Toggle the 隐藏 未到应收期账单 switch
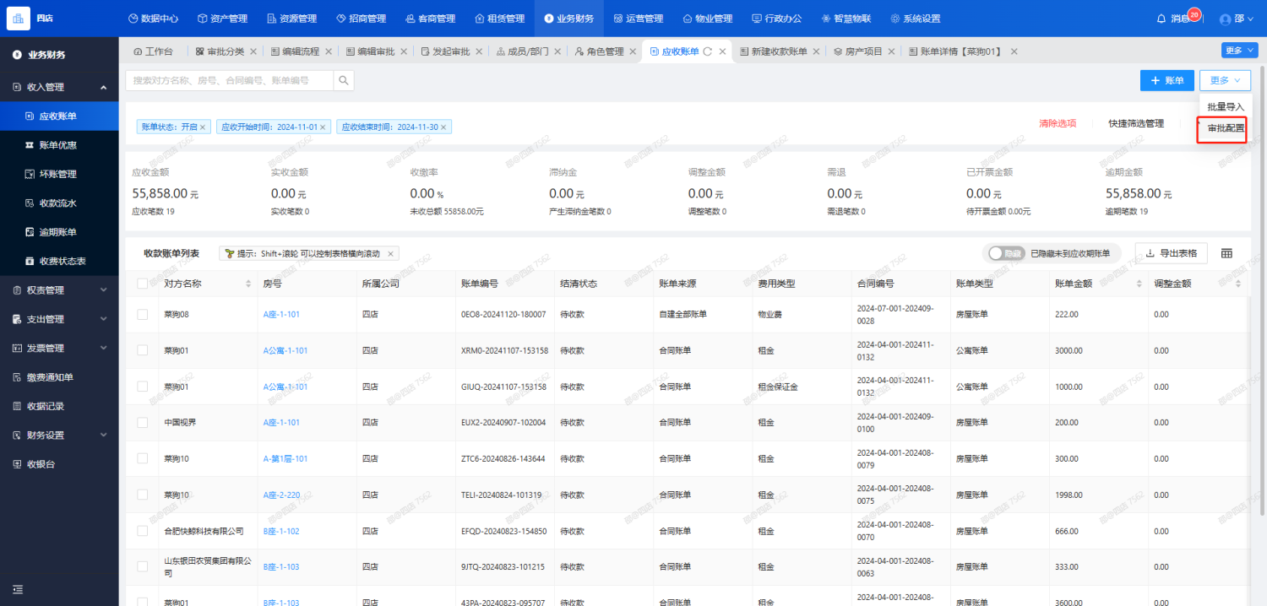The height and width of the screenshot is (606, 1267). 1006,253
